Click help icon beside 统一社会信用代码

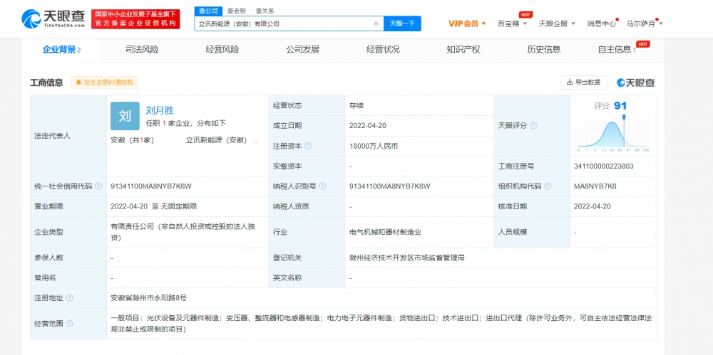click(x=98, y=186)
